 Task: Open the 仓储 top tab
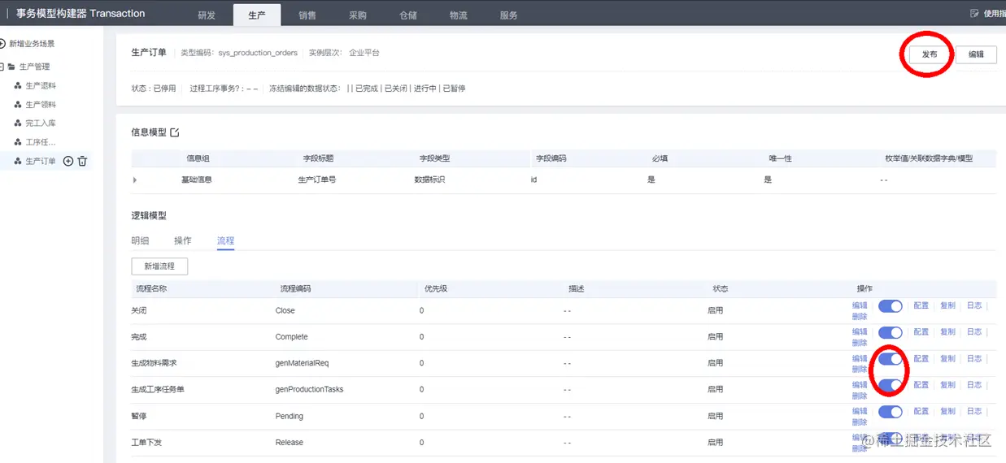(x=408, y=15)
